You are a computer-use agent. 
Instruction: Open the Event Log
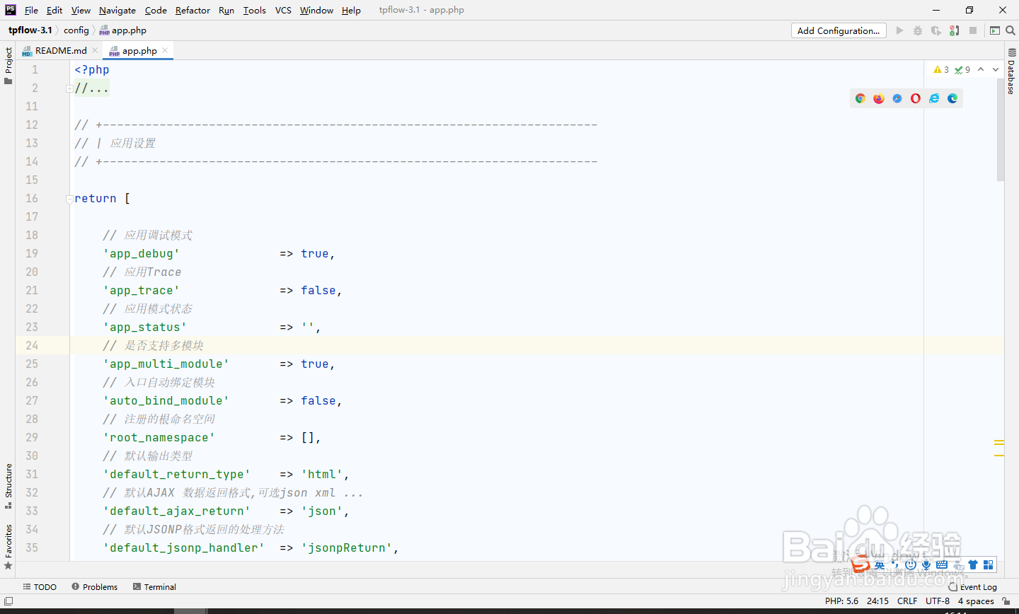coord(973,586)
